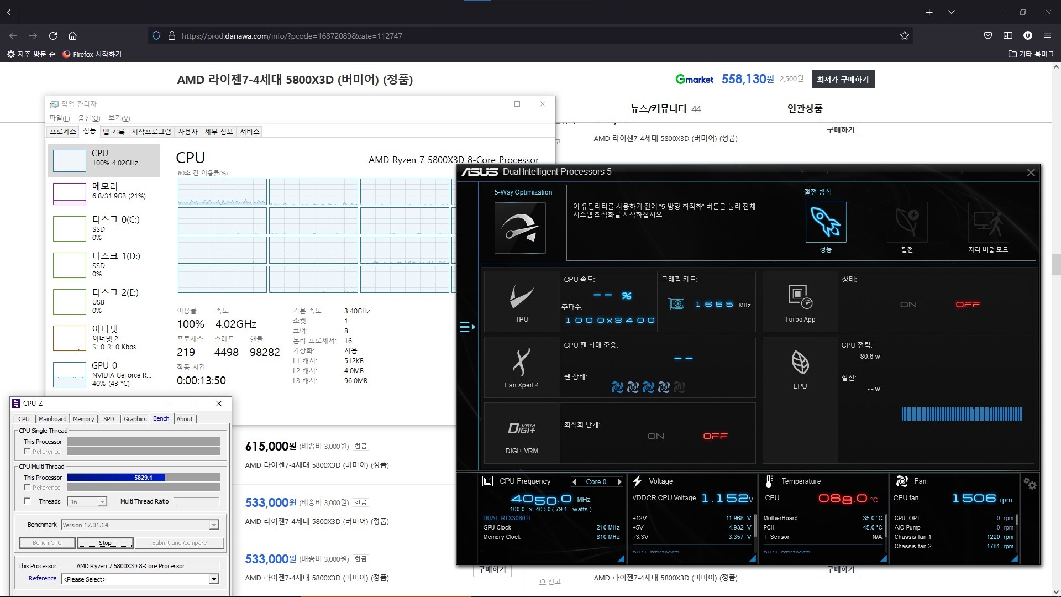
Task: Open Task Manager Options menu
Action: pyautogui.click(x=89, y=118)
